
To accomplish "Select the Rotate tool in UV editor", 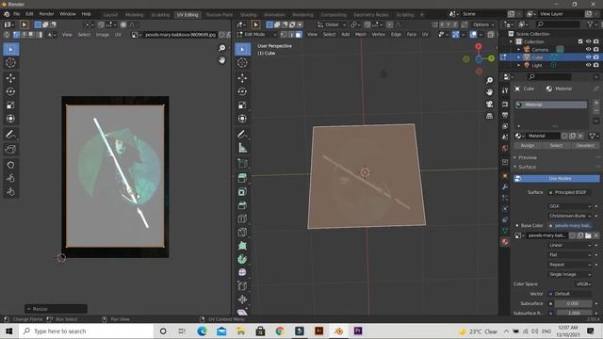I will (10, 91).
